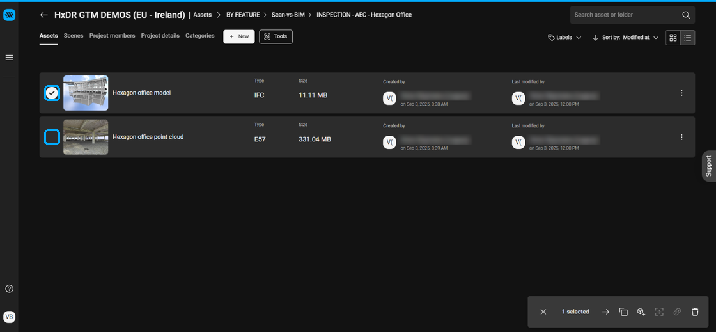716x332 pixels.
Task: Click INSPECTION - AEC - Hexagon Office breadcrumb
Action: tap(364, 15)
